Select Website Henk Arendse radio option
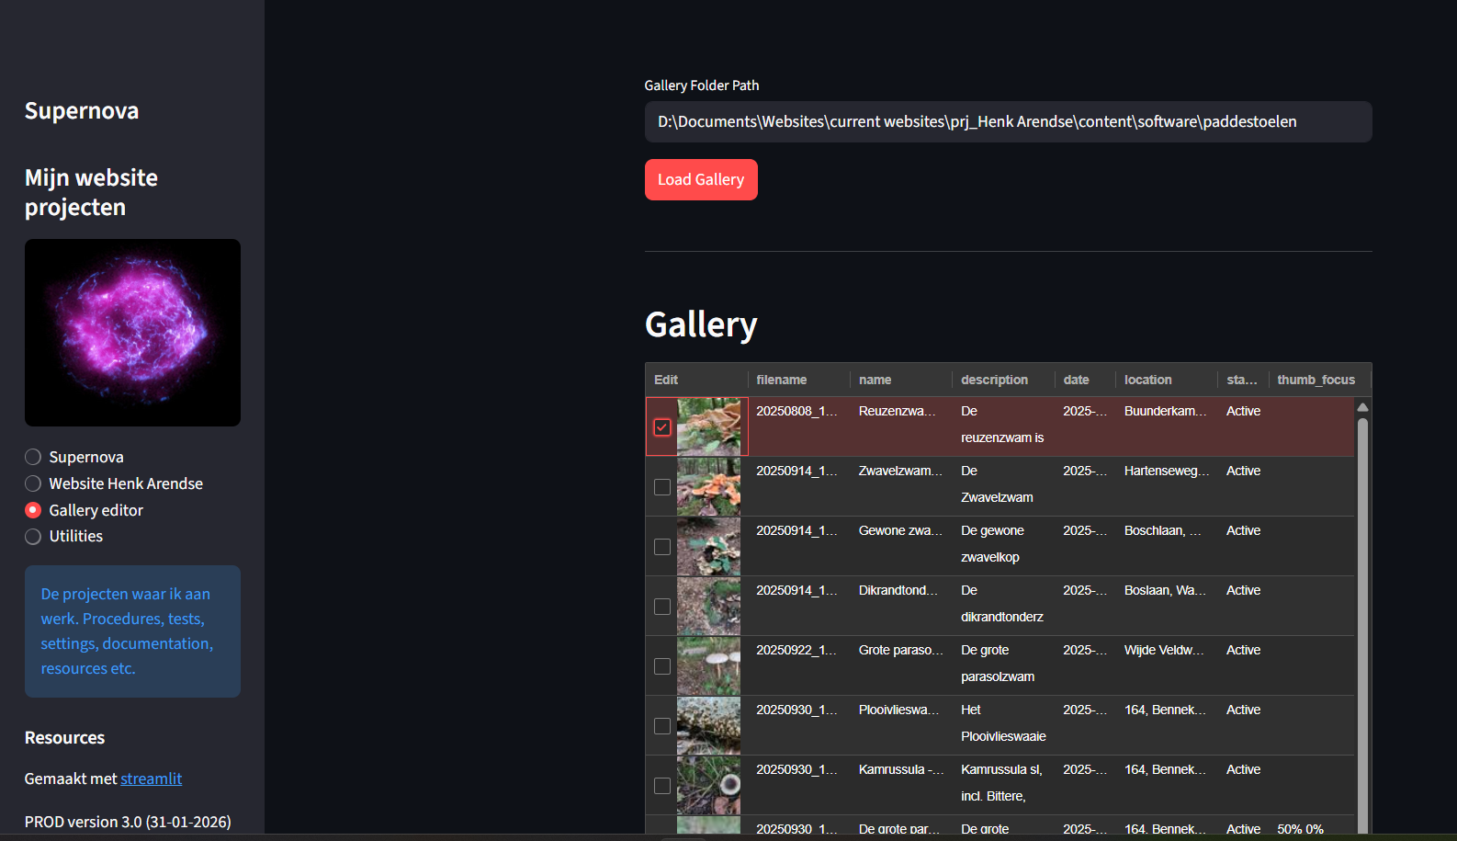This screenshot has width=1457, height=841. (33, 483)
